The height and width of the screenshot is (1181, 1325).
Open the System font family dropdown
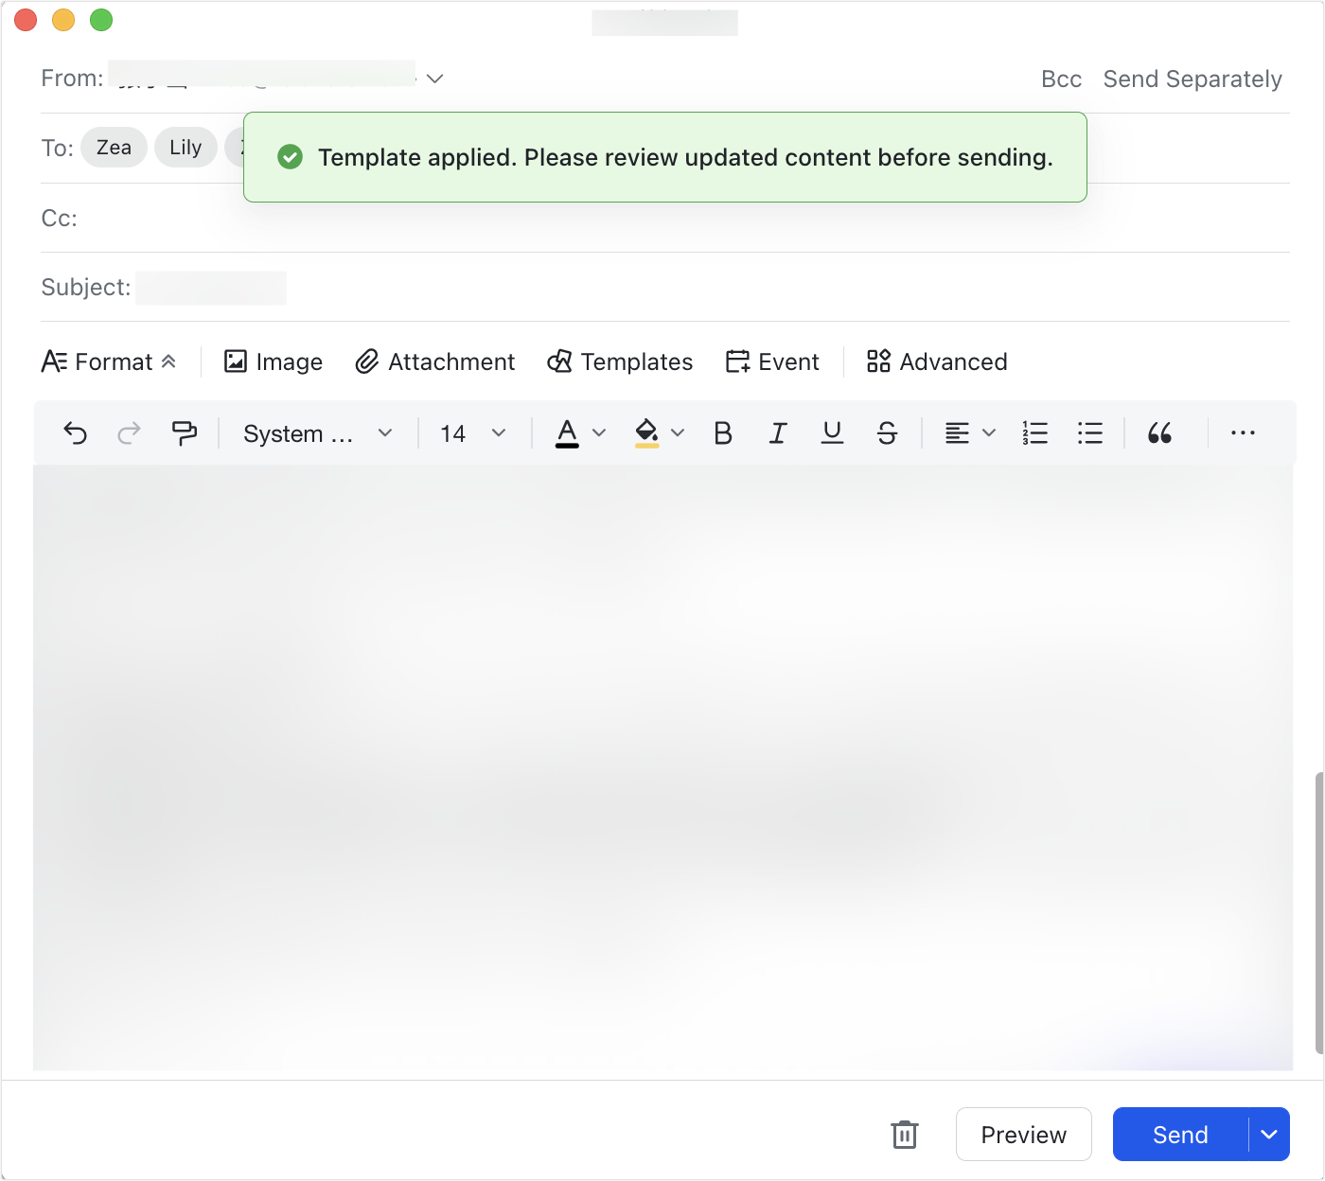coord(317,433)
